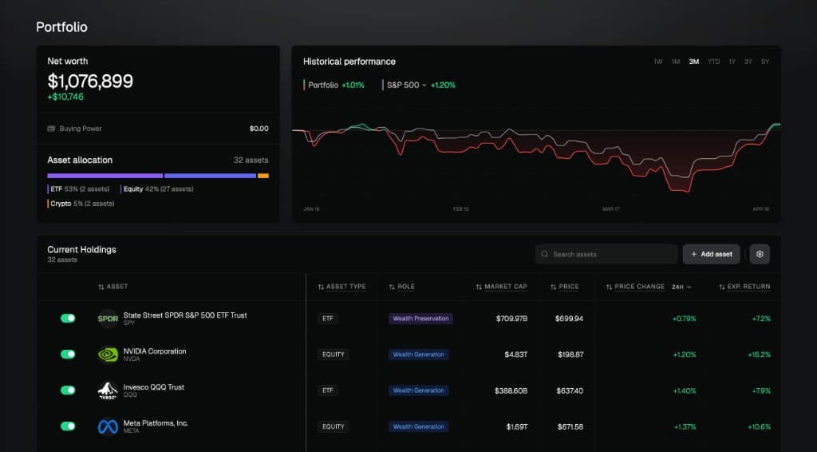Toggle off Meta Platforms holding
The width and height of the screenshot is (817, 452).
coord(68,426)
